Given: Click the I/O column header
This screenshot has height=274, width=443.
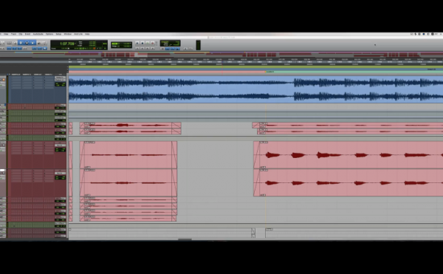Looking at the screenshot, I should coord(61,75).
